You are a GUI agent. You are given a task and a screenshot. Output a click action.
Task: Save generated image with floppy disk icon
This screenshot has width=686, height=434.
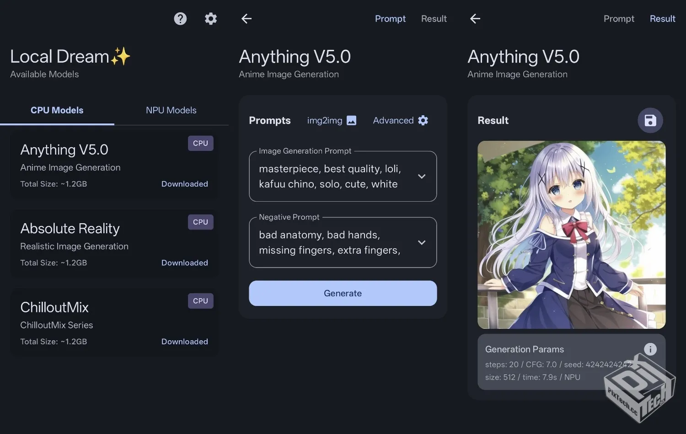(650, 120)
